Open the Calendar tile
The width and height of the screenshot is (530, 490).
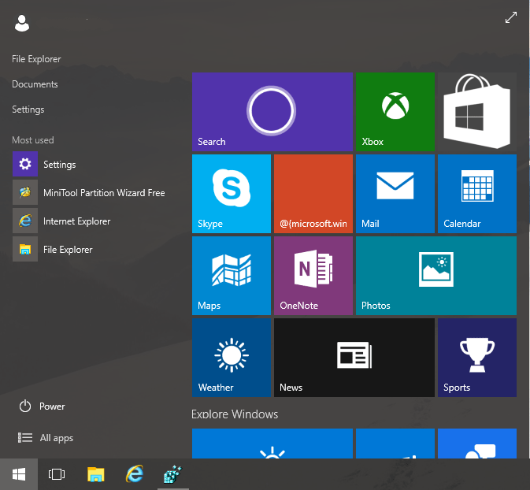click(477, 194)
